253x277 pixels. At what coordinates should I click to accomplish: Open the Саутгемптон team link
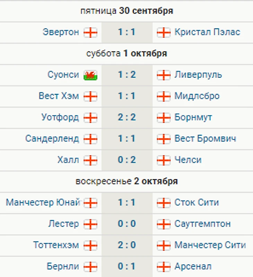point(202,224)
